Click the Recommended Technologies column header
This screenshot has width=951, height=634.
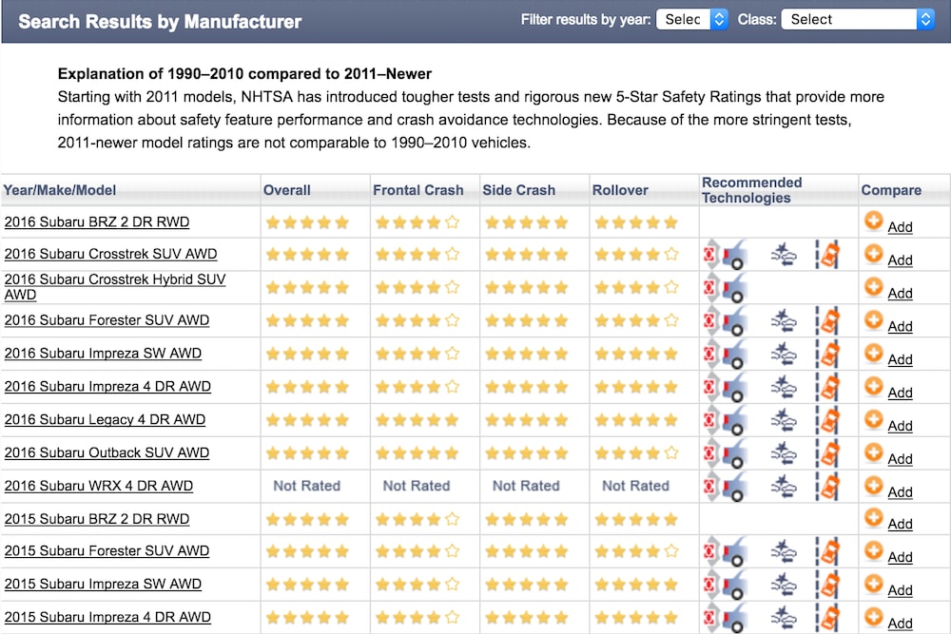[752, 190]
